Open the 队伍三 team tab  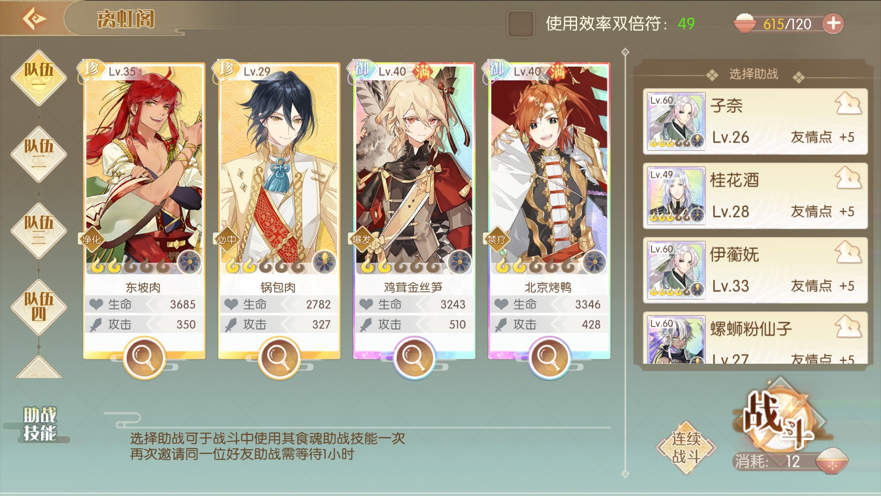pyautogui.click(x=39, y=230)
